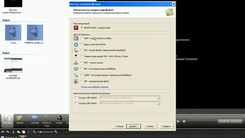This screenshot has height=138, width=245.
Task: Click the AVI file icon in format list
Action: coord(76,50)
